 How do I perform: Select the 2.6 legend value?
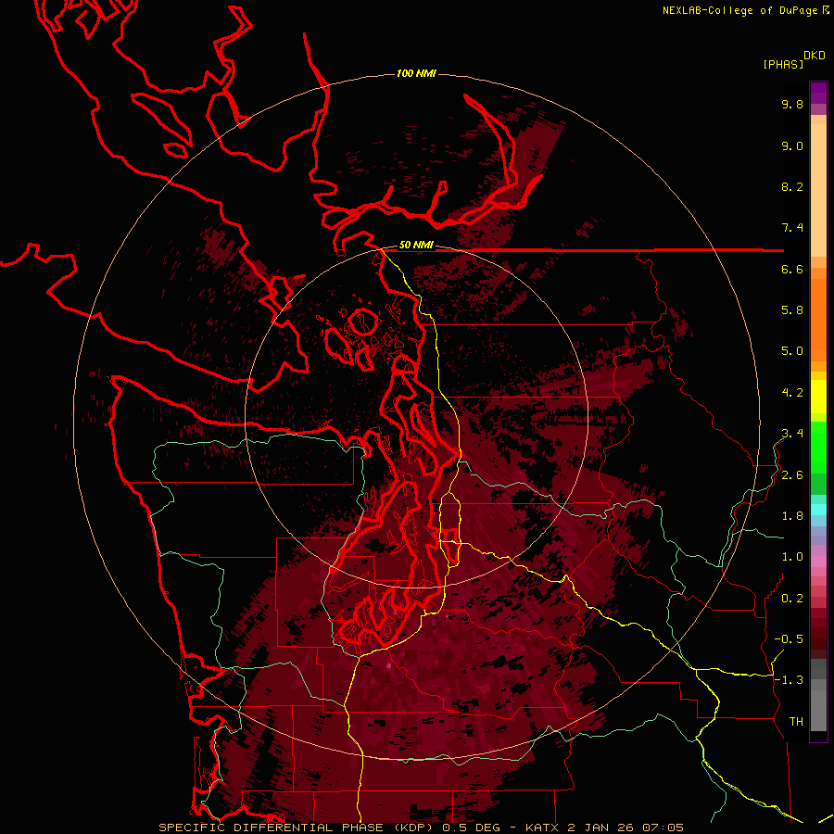coord(792,475)
